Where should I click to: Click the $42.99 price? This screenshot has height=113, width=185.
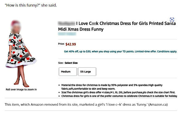71,44
